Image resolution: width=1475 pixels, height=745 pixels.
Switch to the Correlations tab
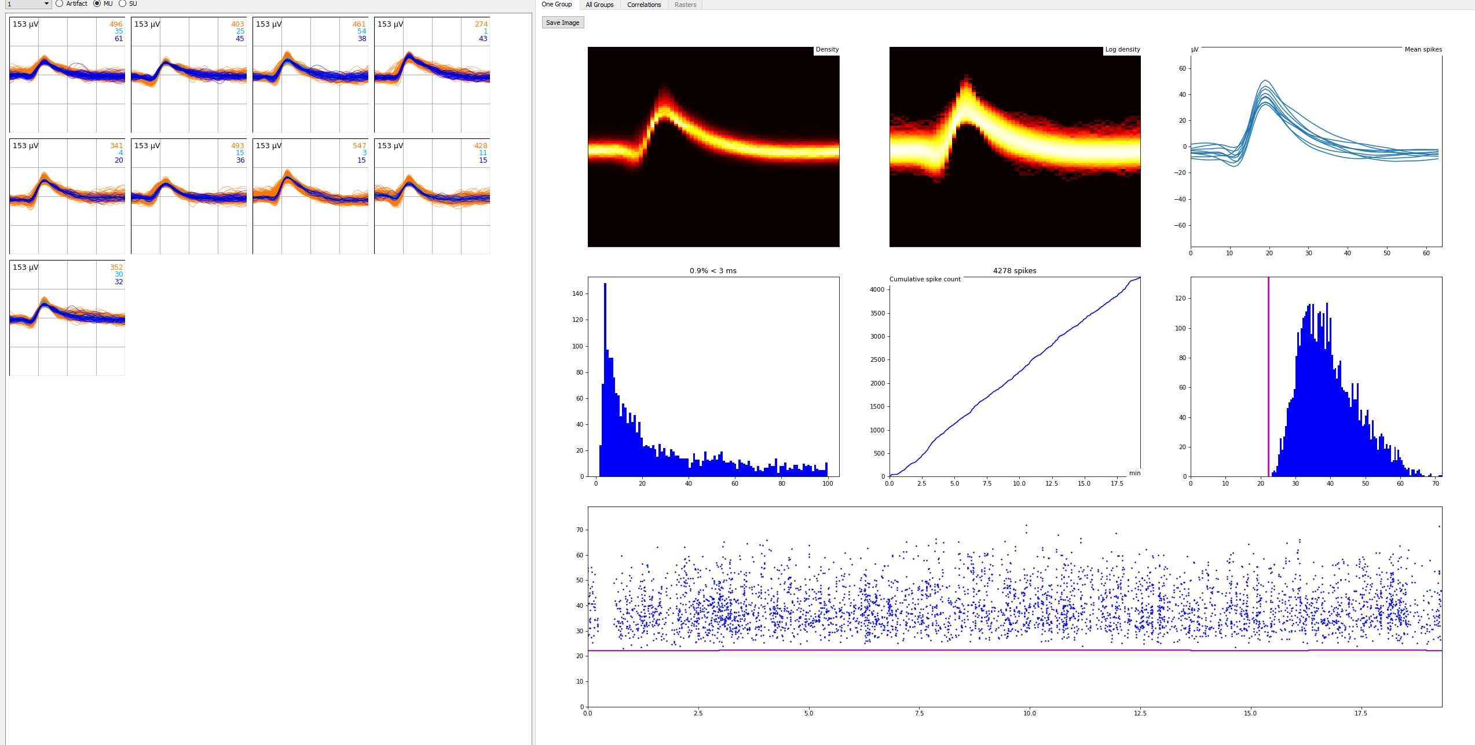pyautogui.click(x=643, y=5)
